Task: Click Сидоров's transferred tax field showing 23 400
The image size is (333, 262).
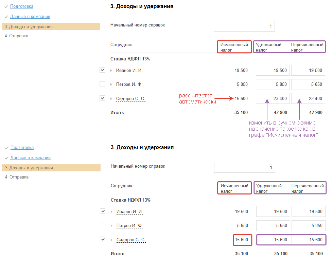Action: (308, 99)
